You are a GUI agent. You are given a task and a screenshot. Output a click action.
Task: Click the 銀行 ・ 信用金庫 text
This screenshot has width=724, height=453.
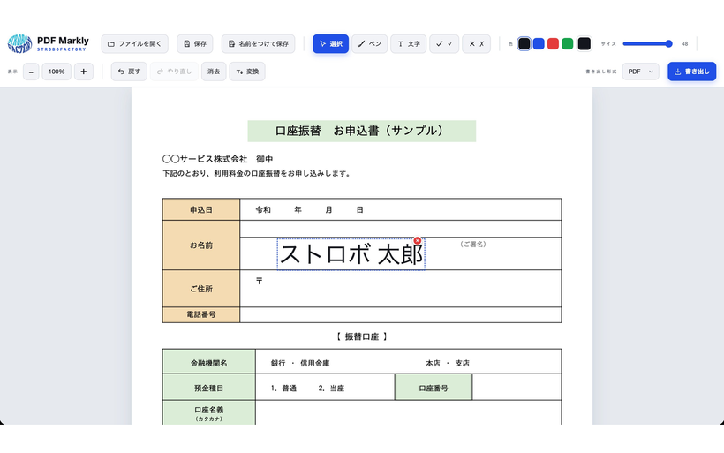(300, 364)
